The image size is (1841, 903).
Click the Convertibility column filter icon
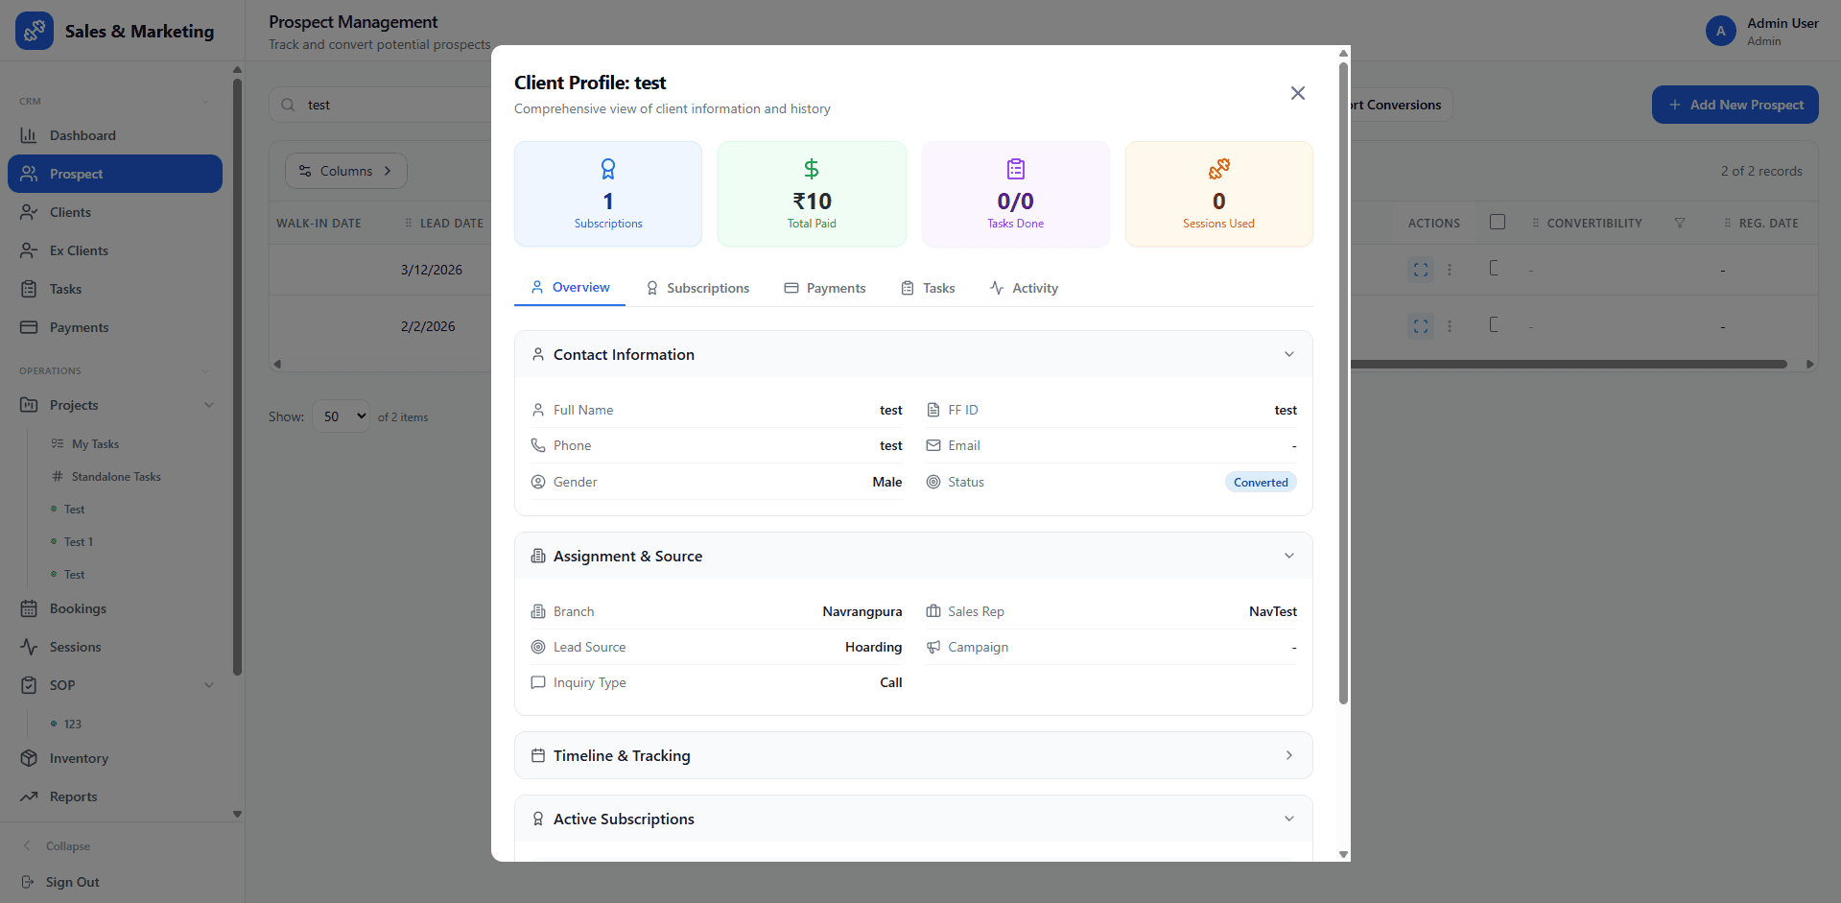click(x=1679, y=223)
